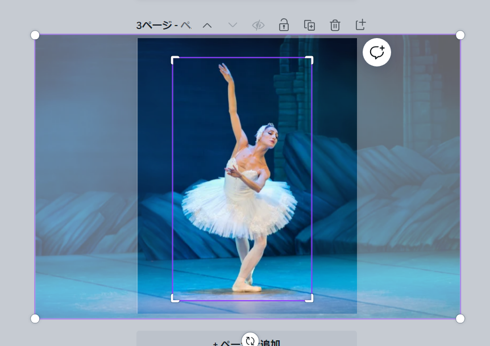This screenshot has height=346, width=490.
Task: Click the 3ページ page title field
Action: (x=164, y=26)
